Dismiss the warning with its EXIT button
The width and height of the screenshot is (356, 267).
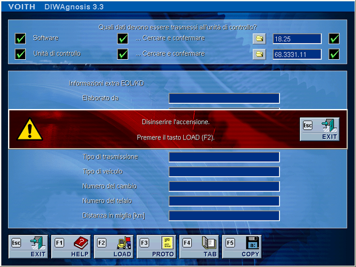click(x=320, y=129)
